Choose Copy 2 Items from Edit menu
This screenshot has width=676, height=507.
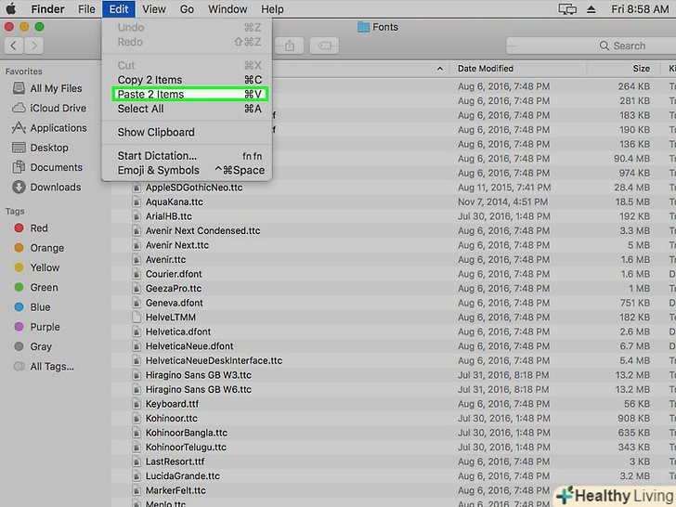click(x=189, y=80)
